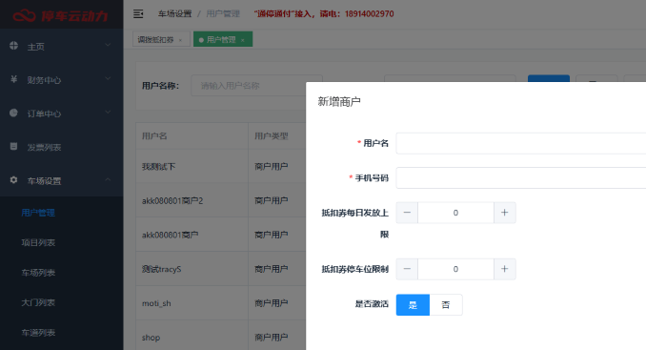Close the 用户管理 tab with its x

click(x=243, y=40)
